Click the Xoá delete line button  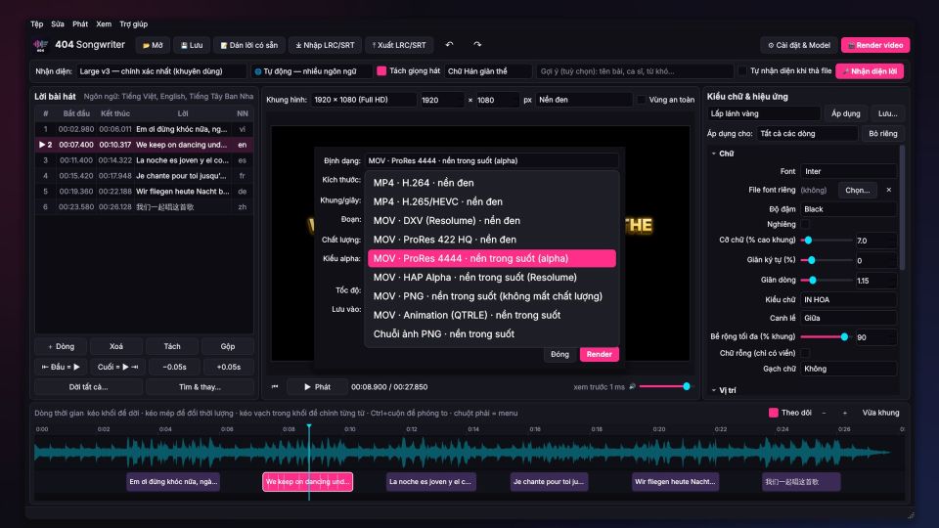pyautogui.click(x=116, y=346)
